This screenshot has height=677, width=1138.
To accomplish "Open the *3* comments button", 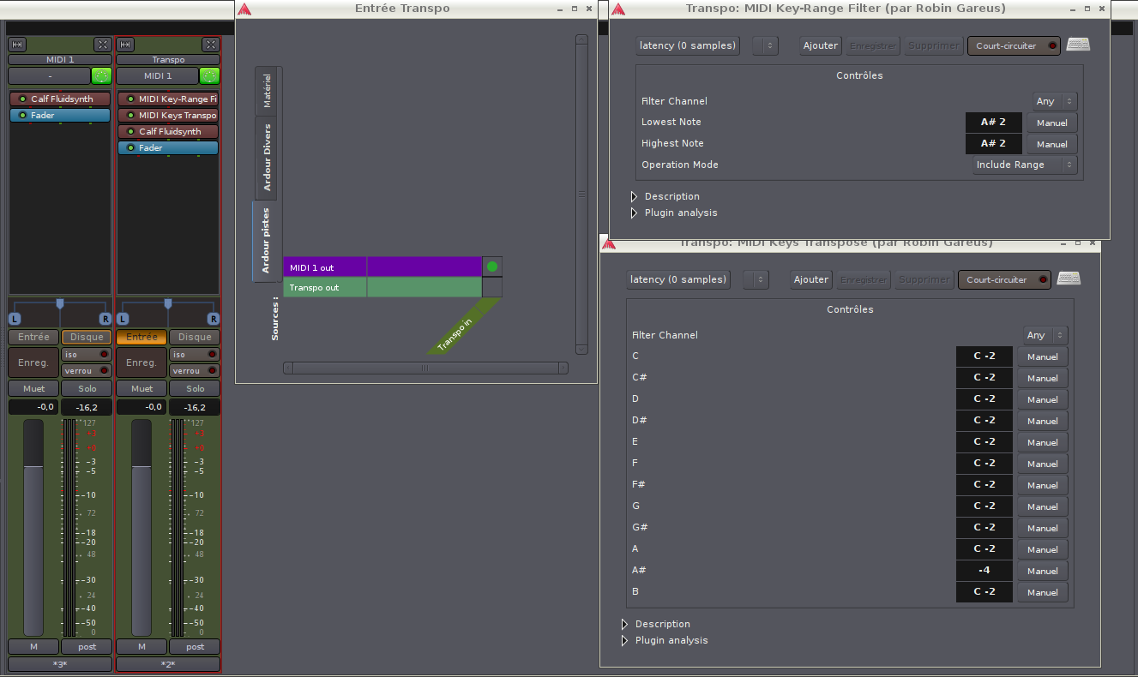I will (60, 664).
